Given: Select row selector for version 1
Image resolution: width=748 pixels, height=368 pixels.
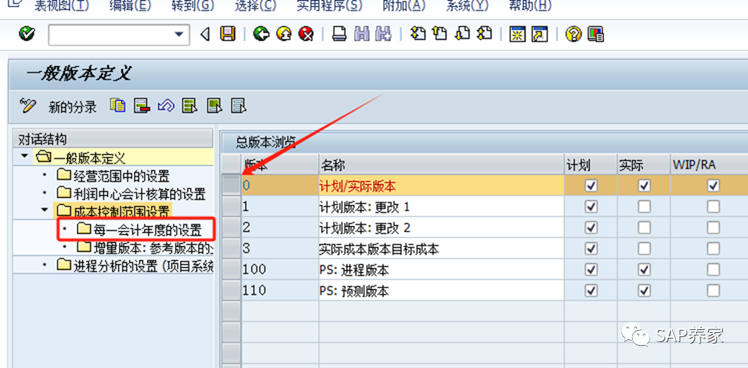Looking at the screenshot, I should [x=231, y=206].
